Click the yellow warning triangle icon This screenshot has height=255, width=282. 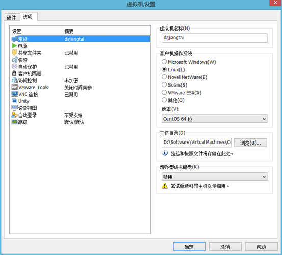pos(165,186)
